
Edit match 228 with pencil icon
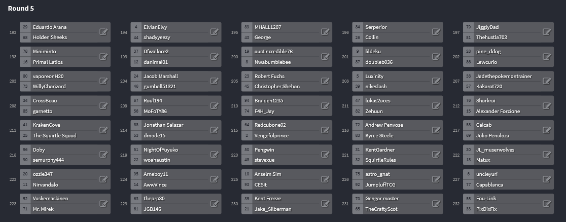coord(103,203)
